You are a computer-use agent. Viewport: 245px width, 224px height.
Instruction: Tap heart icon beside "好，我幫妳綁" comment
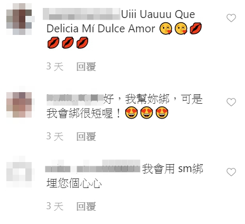click(231, 102)
